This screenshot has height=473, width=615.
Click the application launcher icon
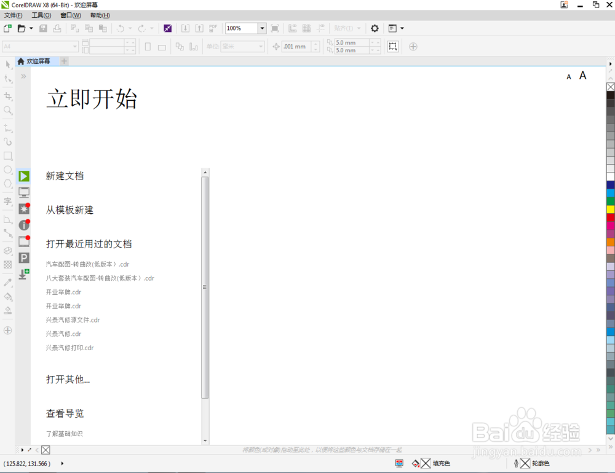click(x=392, y=28)
